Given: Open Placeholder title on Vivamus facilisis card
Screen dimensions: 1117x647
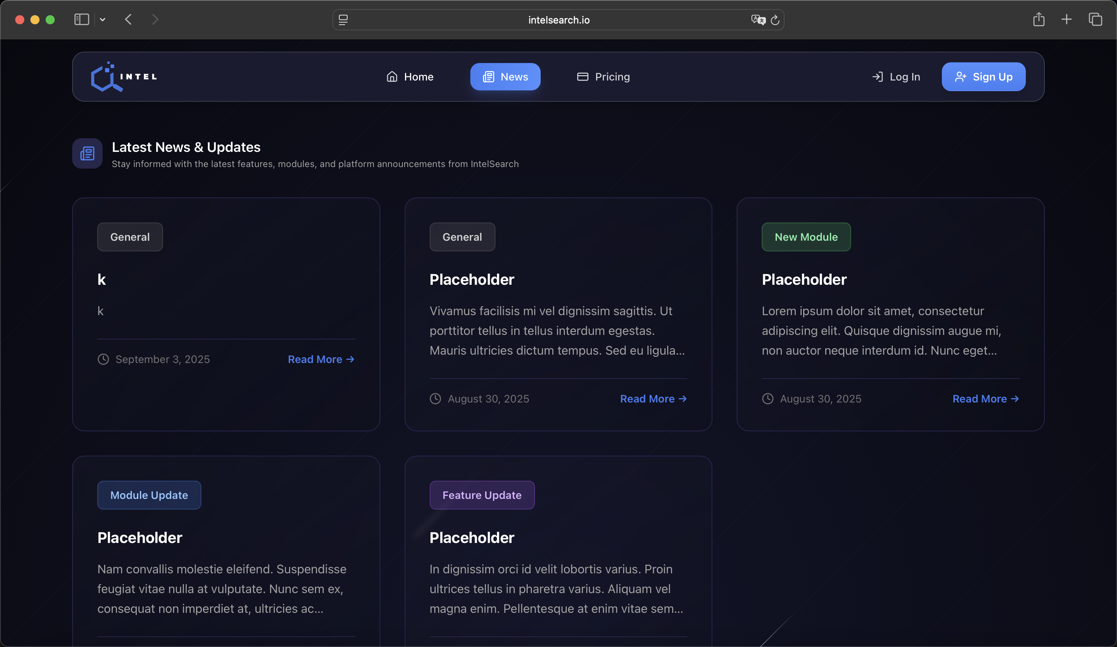Looking at the screenshot, I should click(x=471, y=279).
